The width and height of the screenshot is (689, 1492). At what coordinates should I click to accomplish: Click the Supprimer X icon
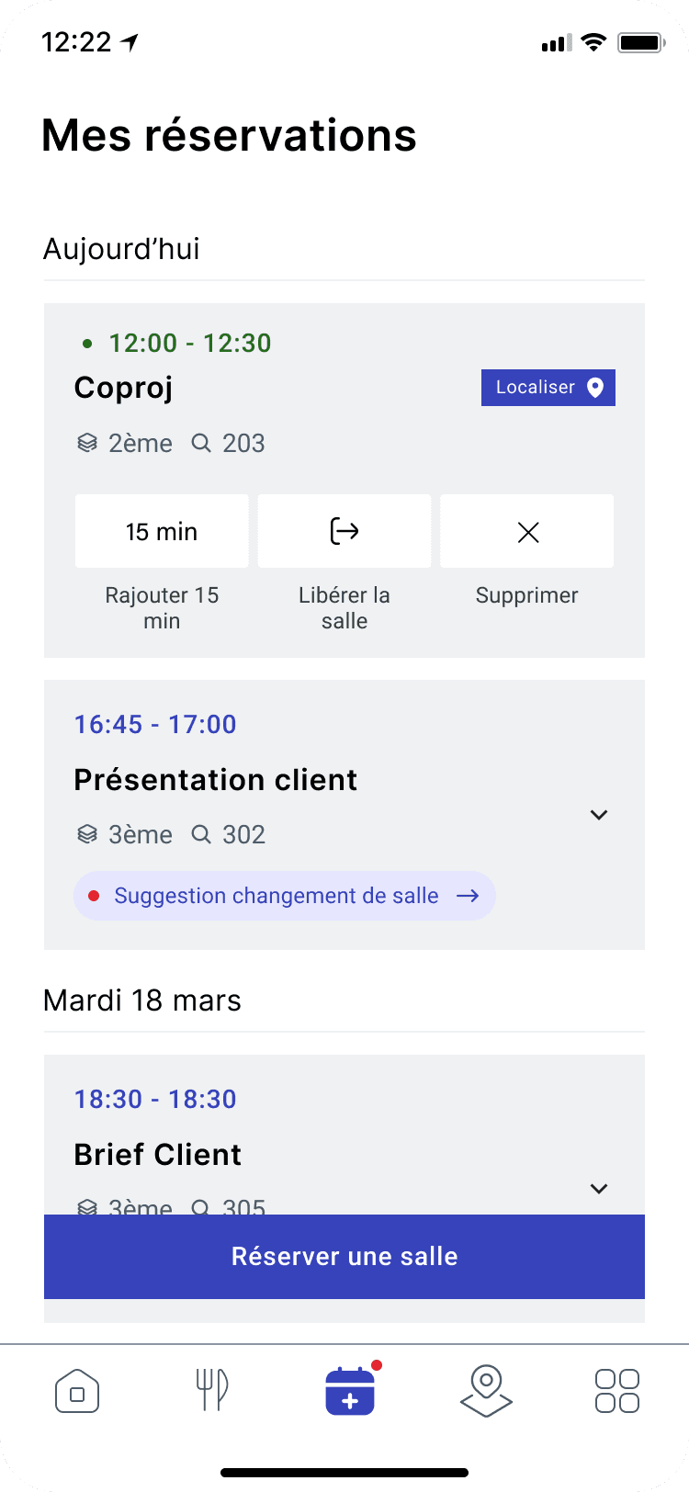[527, 531]
